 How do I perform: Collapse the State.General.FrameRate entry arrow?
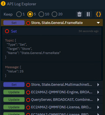(x=98, y=23)
